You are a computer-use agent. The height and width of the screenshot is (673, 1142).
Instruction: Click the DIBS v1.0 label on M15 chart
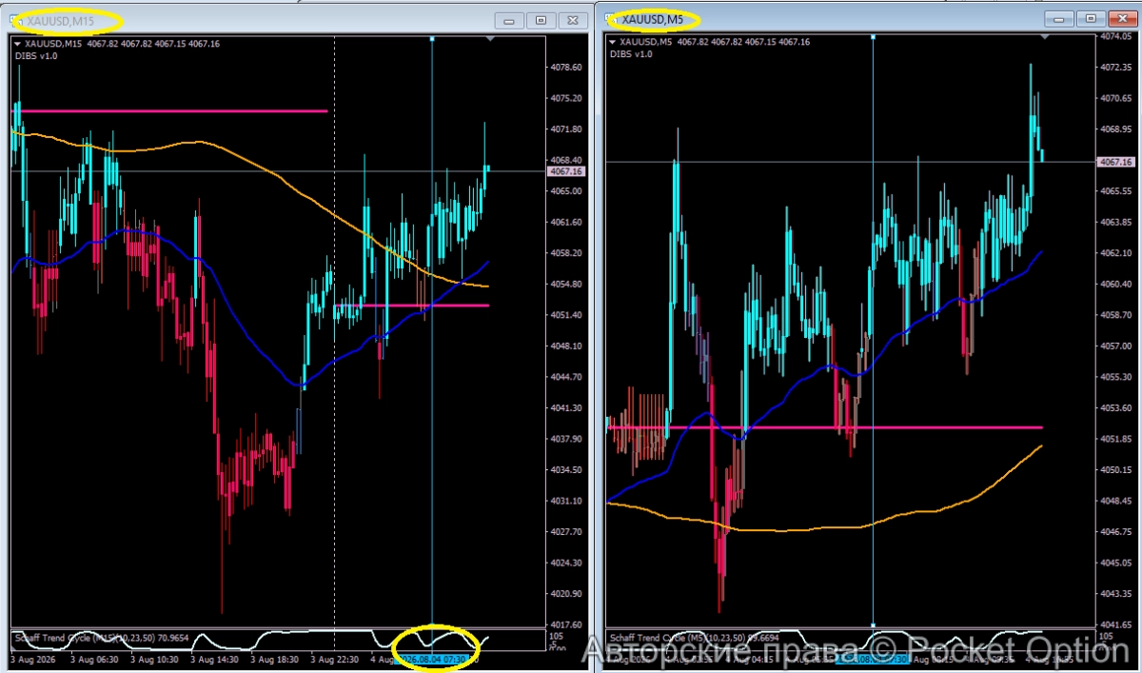point(36,56)
